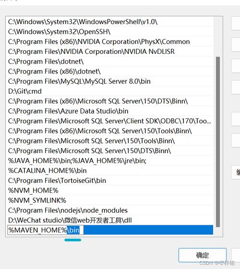Select C:\Program Files (x86)\dotnet\ entry
The image size is (240, 269).
coord(110,72)
